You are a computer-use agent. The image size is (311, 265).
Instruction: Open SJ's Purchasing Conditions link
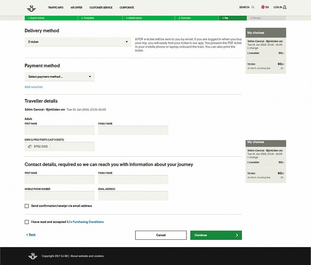click(x=85, y=222)
